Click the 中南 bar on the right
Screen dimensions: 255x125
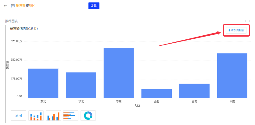(232, 76)
